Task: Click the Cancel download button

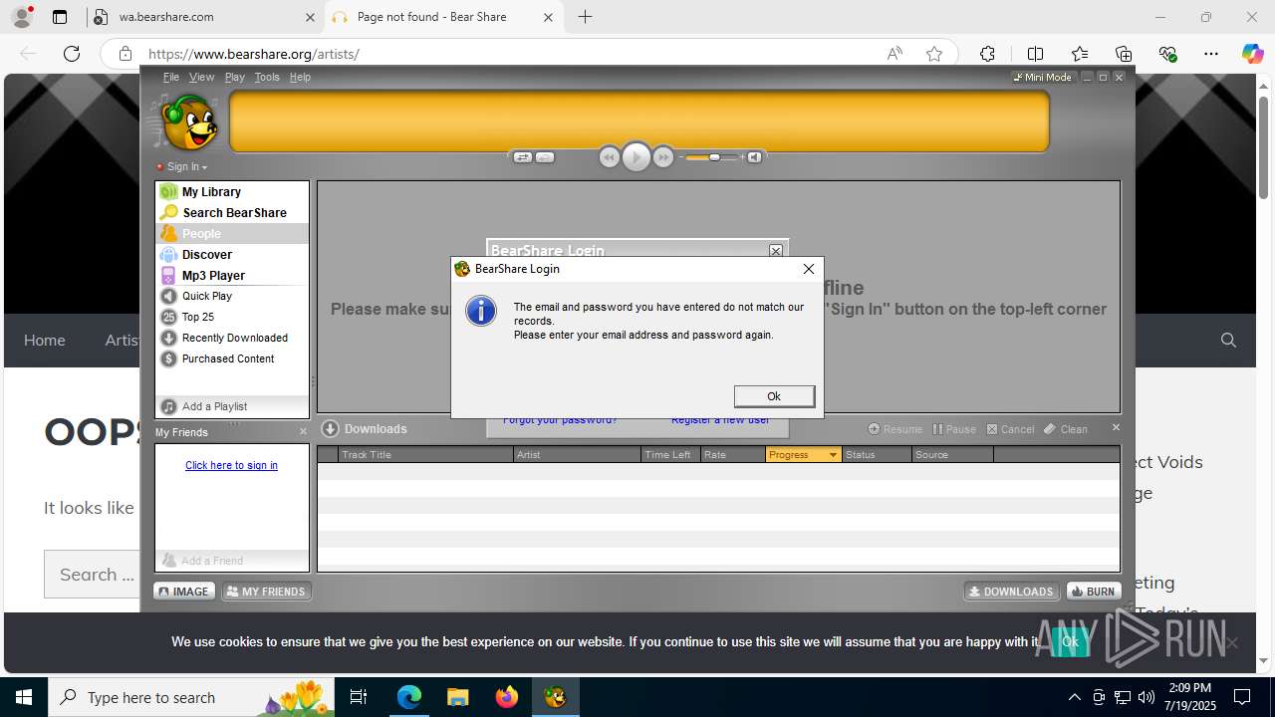Action: 1011,429
